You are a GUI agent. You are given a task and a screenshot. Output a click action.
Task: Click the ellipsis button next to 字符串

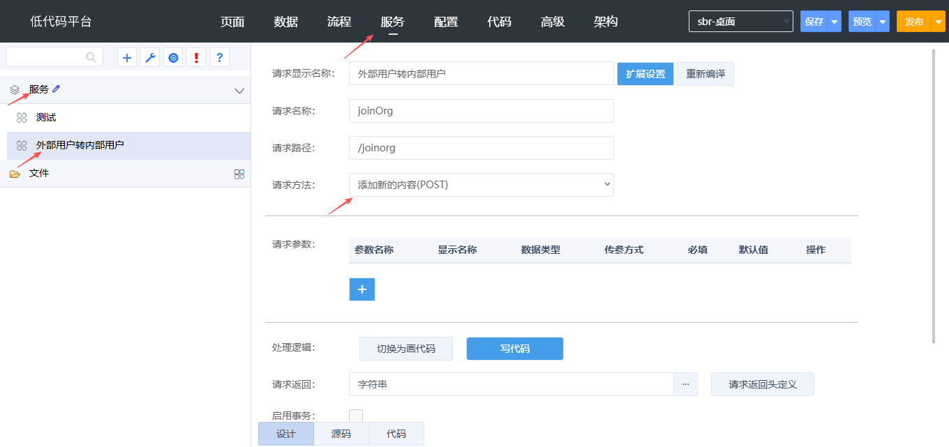click(x=685, y=384)
